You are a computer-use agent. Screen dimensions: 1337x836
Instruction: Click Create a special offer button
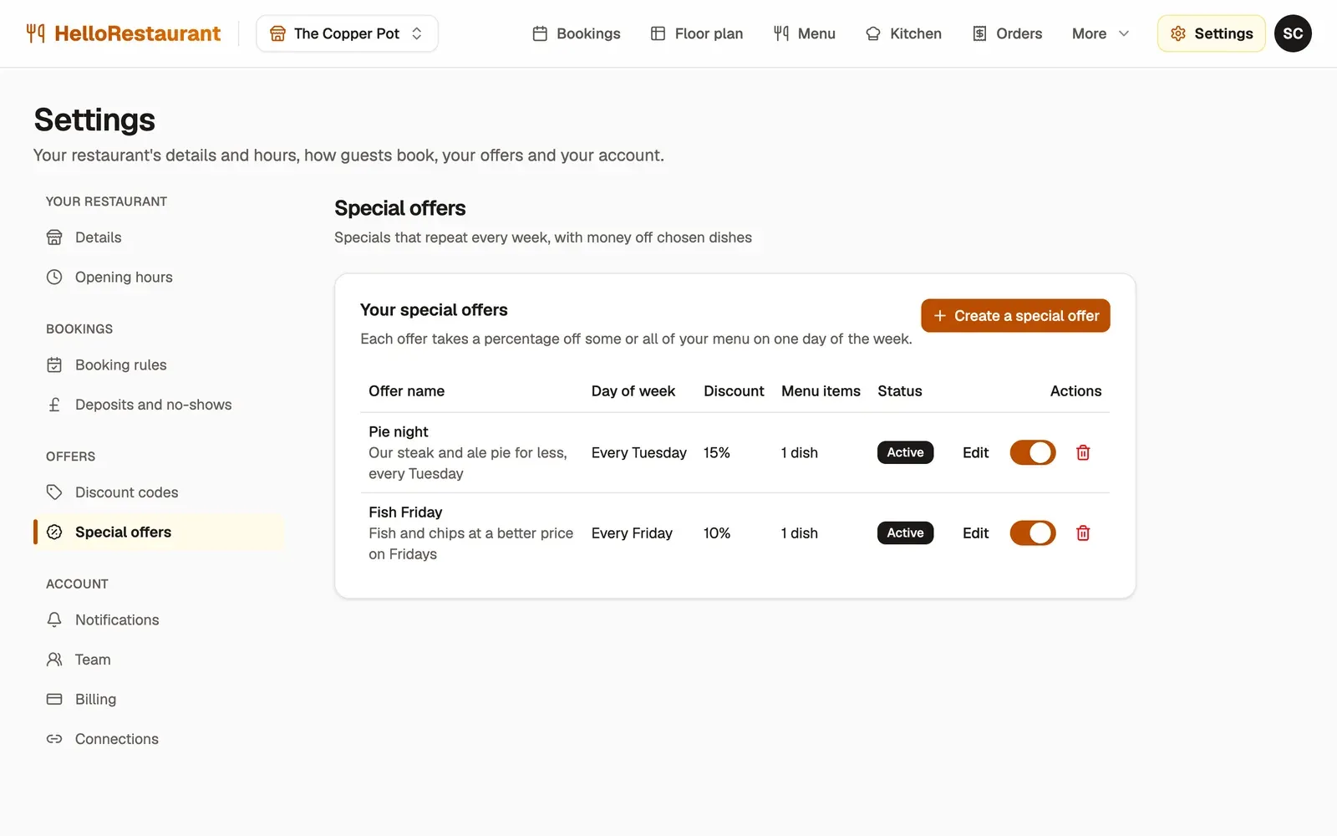point(1015,316)
